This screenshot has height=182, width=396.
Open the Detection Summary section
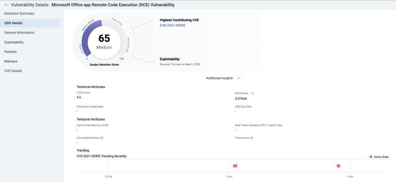pos(19,13)
